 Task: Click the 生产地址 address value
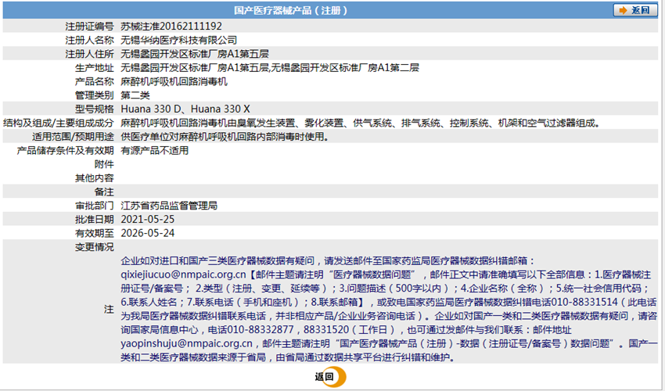pyautogui.click(x=270, y=68)
